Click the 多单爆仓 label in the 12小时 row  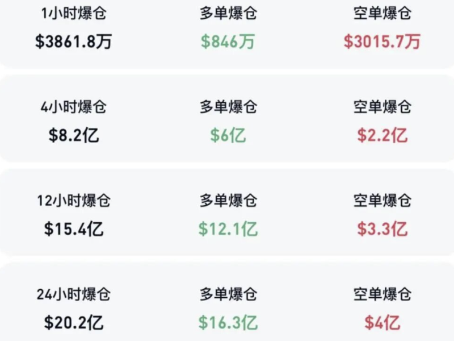pos(228,201)
